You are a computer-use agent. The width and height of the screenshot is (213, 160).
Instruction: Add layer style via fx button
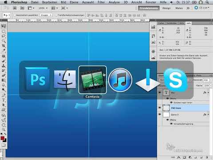[x=179, y=157]
